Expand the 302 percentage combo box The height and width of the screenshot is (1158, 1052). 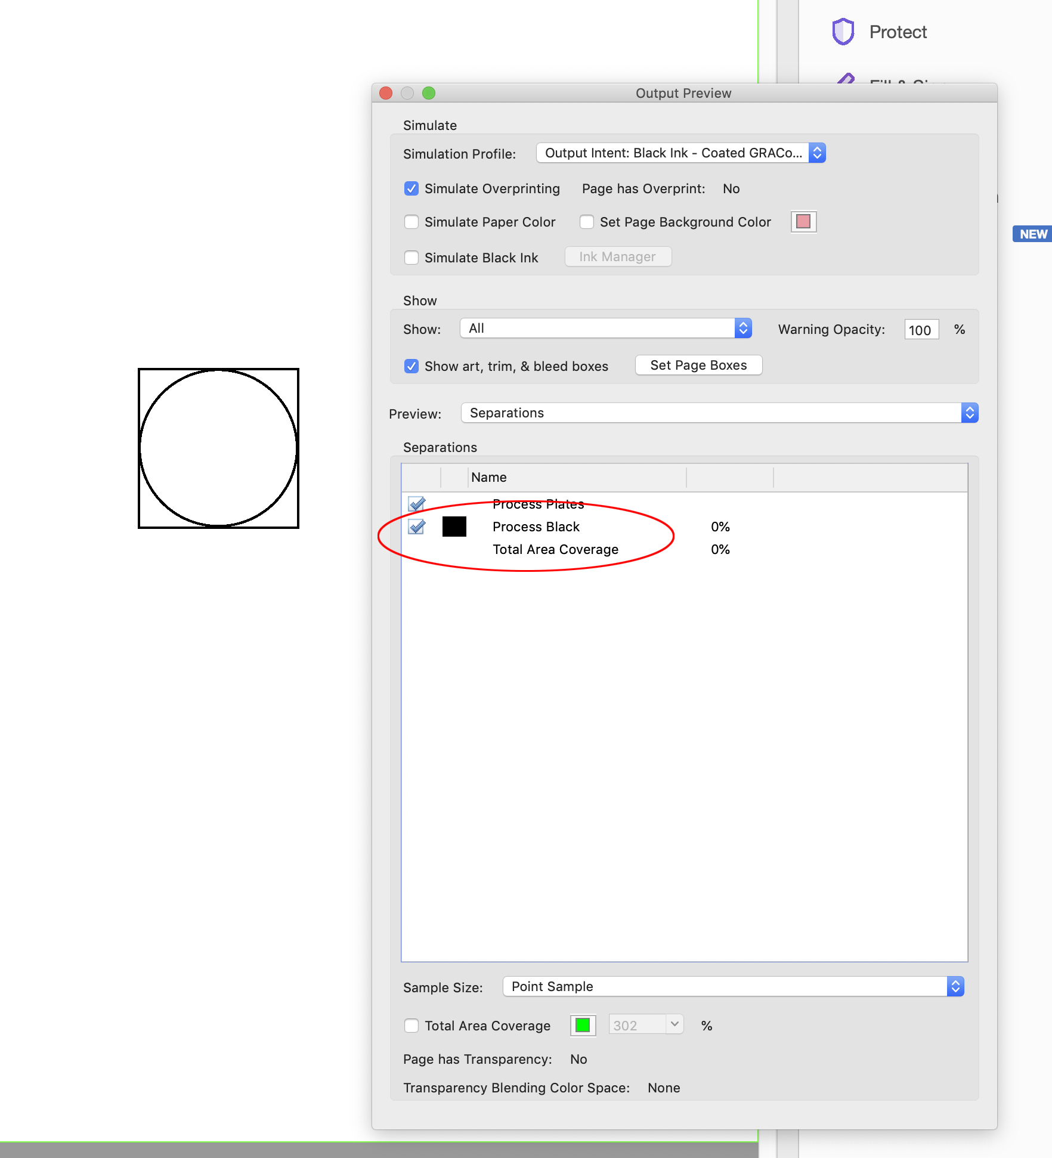[x=674, y=1024]
